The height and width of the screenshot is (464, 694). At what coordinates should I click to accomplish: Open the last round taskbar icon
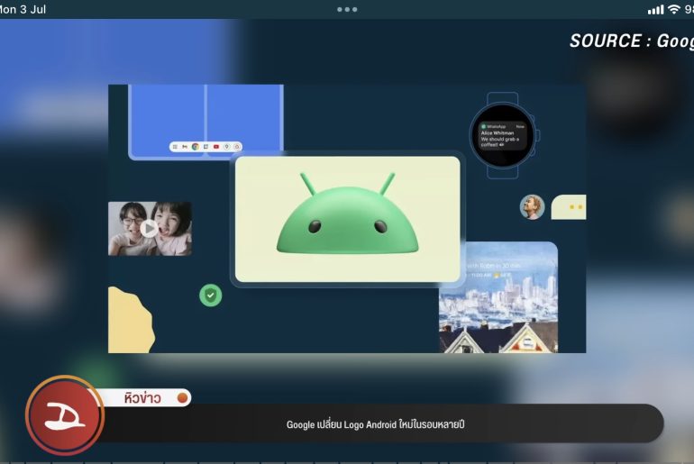coord(237,147)
